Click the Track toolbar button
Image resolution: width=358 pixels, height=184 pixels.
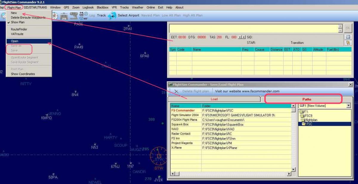(101, 16)
